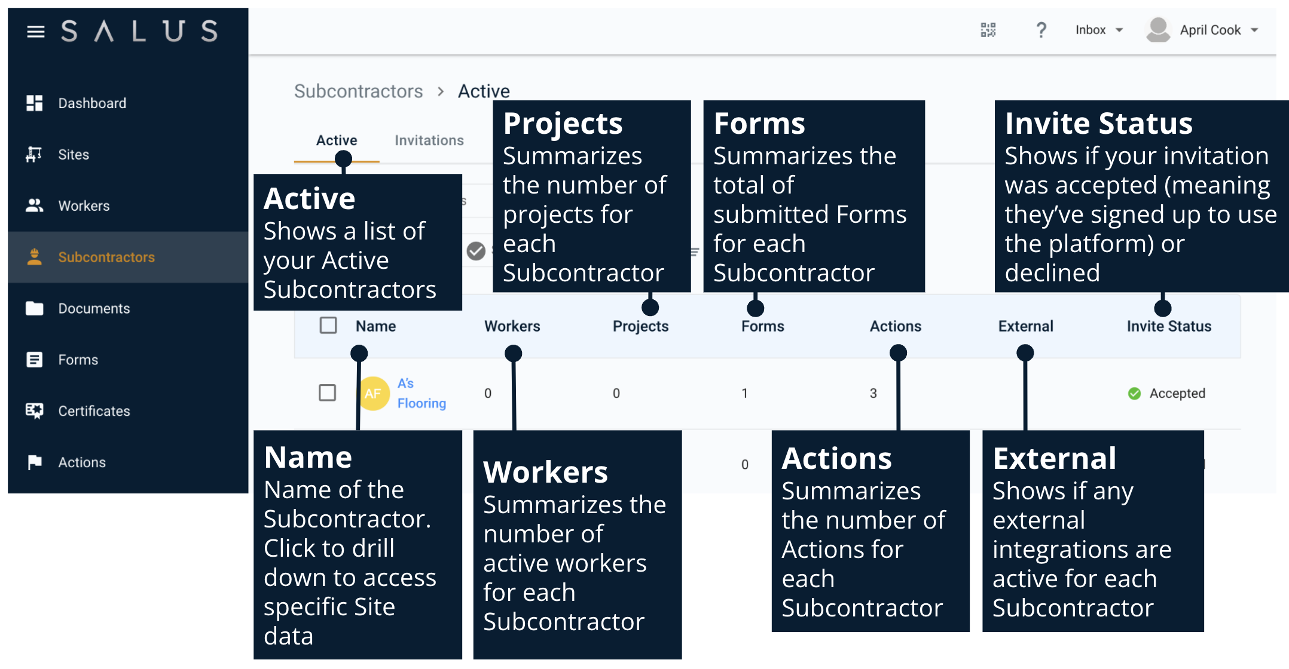The width and height of the screenshot is (1289, 669).
Task: Click the Documents folder icon
Action: [35, 309]
